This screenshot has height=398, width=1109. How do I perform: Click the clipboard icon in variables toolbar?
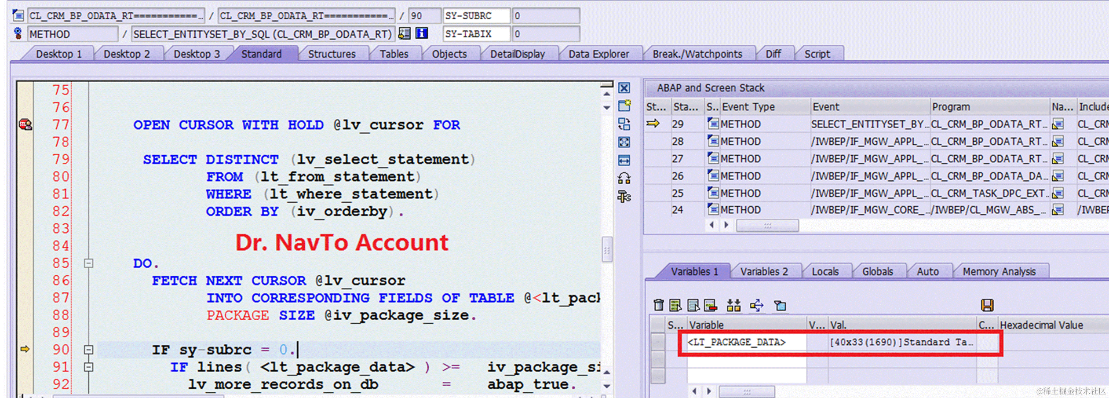tap(780, 305)
